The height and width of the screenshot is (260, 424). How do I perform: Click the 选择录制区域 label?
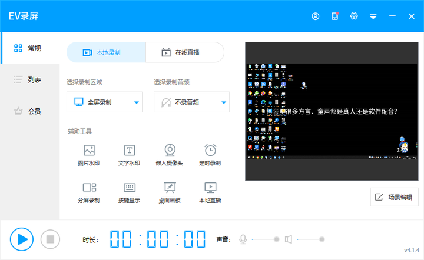(84, 82)
